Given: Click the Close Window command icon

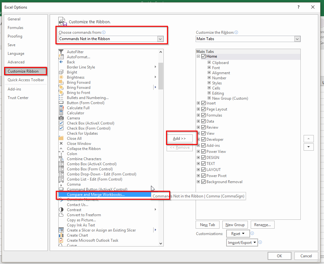Looking at the screenshot, I should point(61,143).
